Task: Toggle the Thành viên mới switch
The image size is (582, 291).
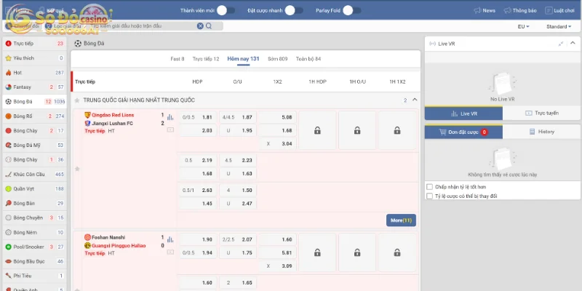Action: coord(226,10)
